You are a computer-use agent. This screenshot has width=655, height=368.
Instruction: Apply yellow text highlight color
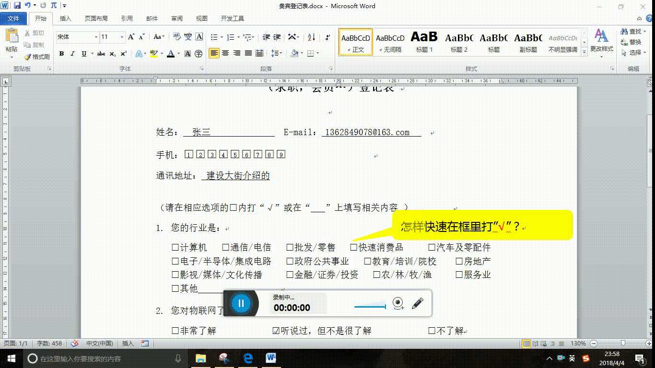153,54
